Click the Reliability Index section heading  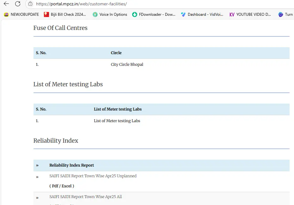56,140
